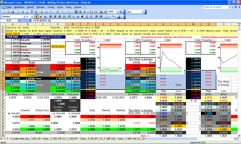Switch to the GBP-USD - Rates sheet tab
The width and height of the screenshot is (241, 144).
pyautogui.click(x=115, y=139)
